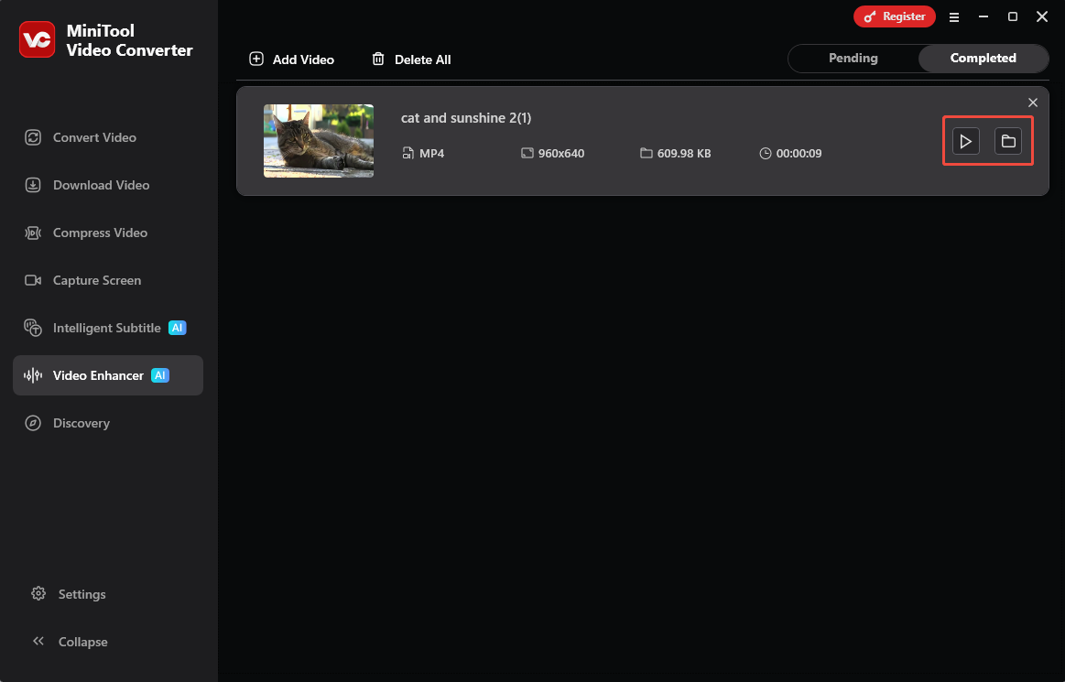1065x682 pixels.
Task: Open output folder for cat and sunshine video
Action: click(1008, 141)
